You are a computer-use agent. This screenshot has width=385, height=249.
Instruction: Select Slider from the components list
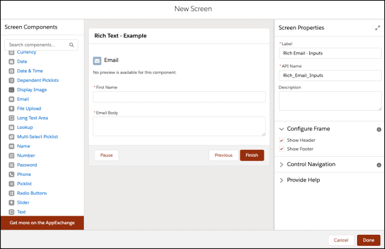[x=24, y=203]
